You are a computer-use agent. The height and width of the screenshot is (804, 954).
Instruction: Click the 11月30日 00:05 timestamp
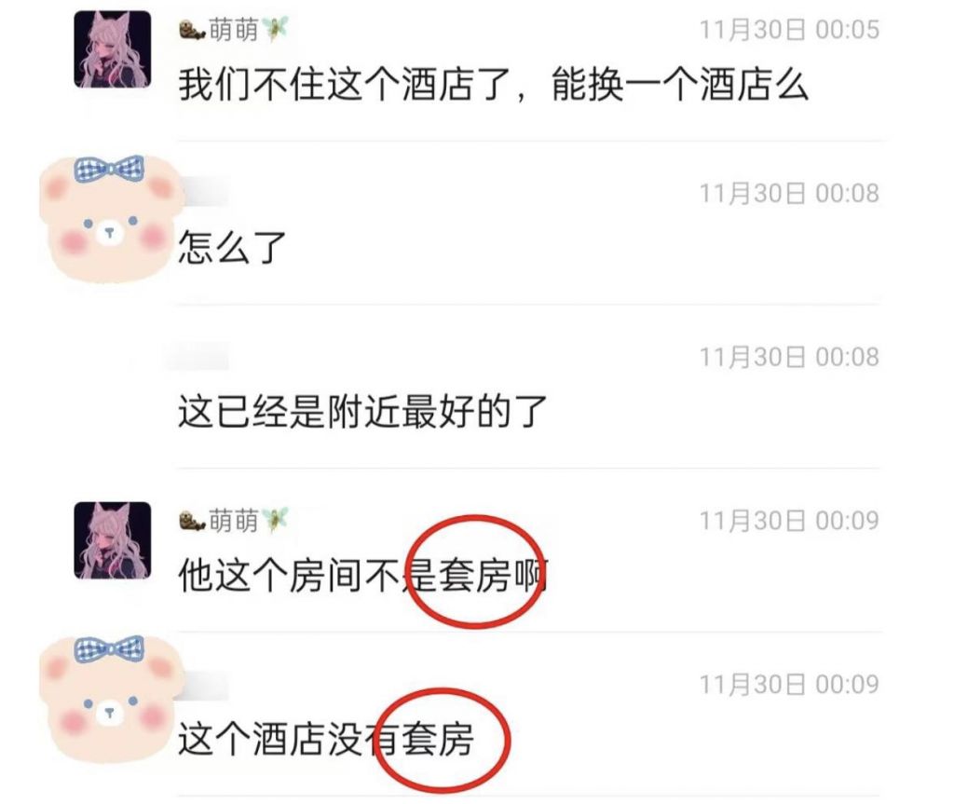click(789, 30)
